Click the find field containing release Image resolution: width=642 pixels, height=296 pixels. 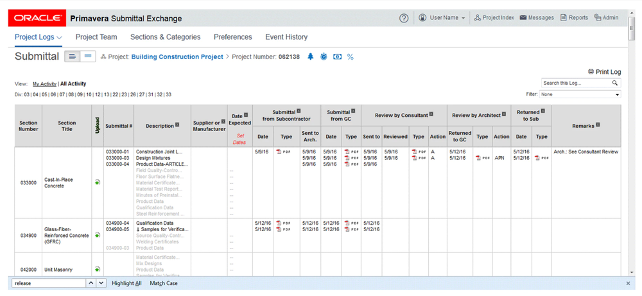(49, 283)
